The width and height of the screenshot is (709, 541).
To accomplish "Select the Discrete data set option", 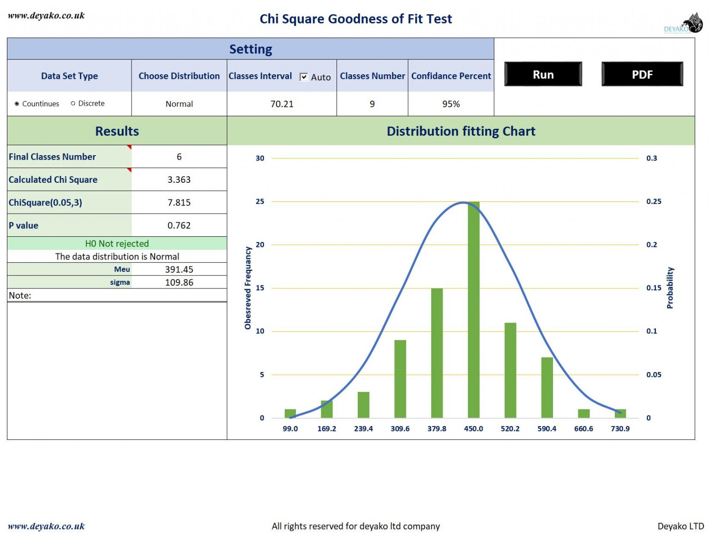I will [x=73, y=103].
